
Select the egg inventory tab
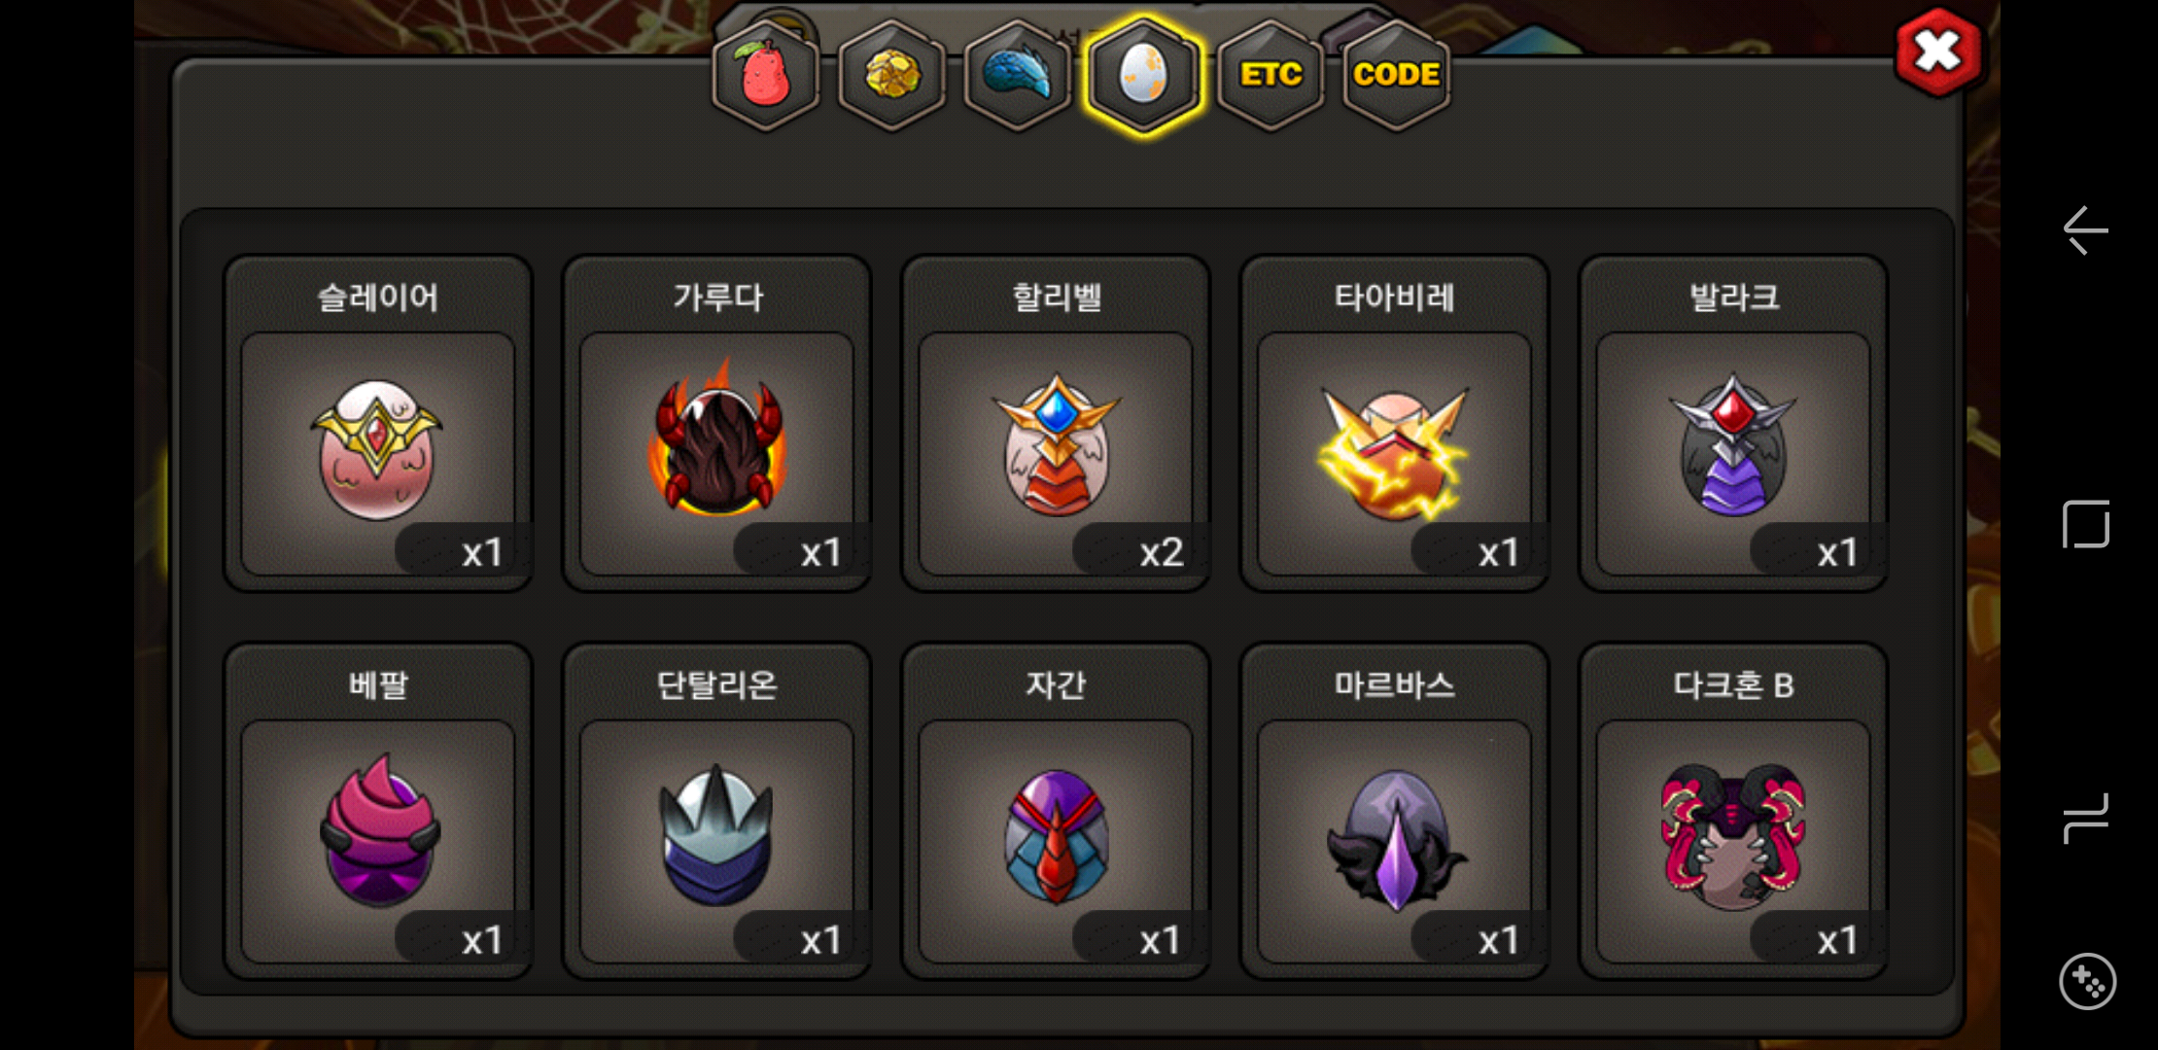click(1143, 75)
